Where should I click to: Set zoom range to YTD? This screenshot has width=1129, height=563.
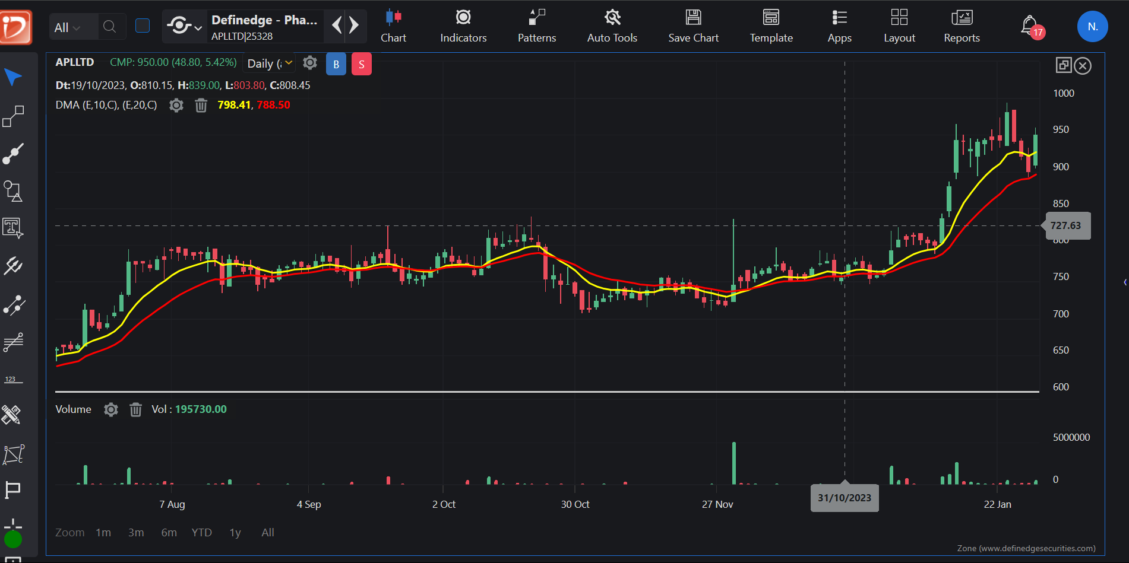click(x=201, y=533)
